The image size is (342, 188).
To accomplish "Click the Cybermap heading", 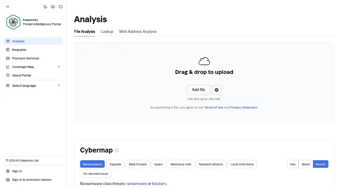I will pos(96,150).
